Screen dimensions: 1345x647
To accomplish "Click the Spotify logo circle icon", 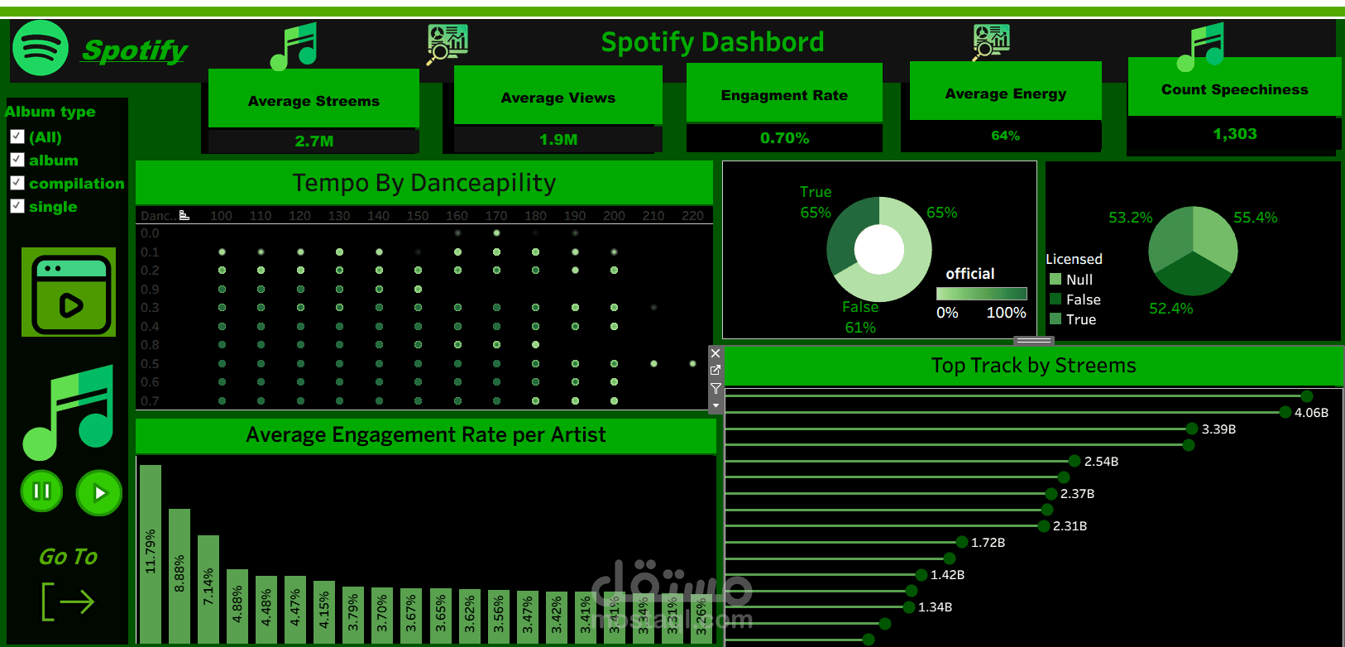I will pos(40,48).
